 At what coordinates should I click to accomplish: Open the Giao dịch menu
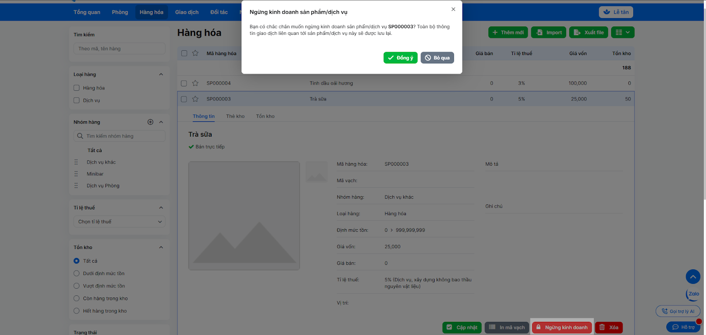(x=187, y=12)
